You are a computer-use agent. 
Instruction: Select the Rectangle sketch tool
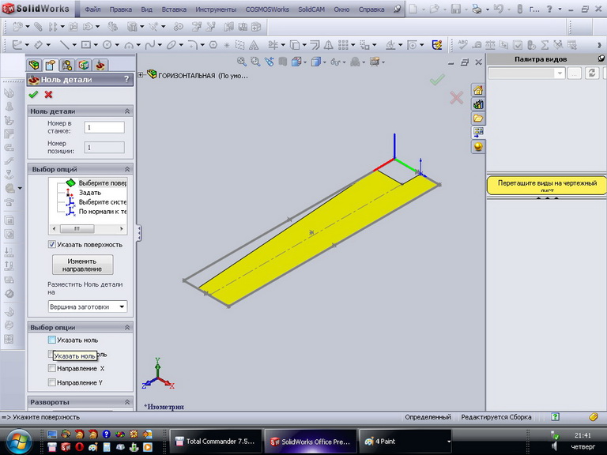(x=86, y=45)
